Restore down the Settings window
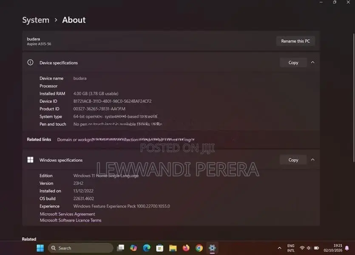This screenshot has height=255, width=355. [x=335, y=2]
